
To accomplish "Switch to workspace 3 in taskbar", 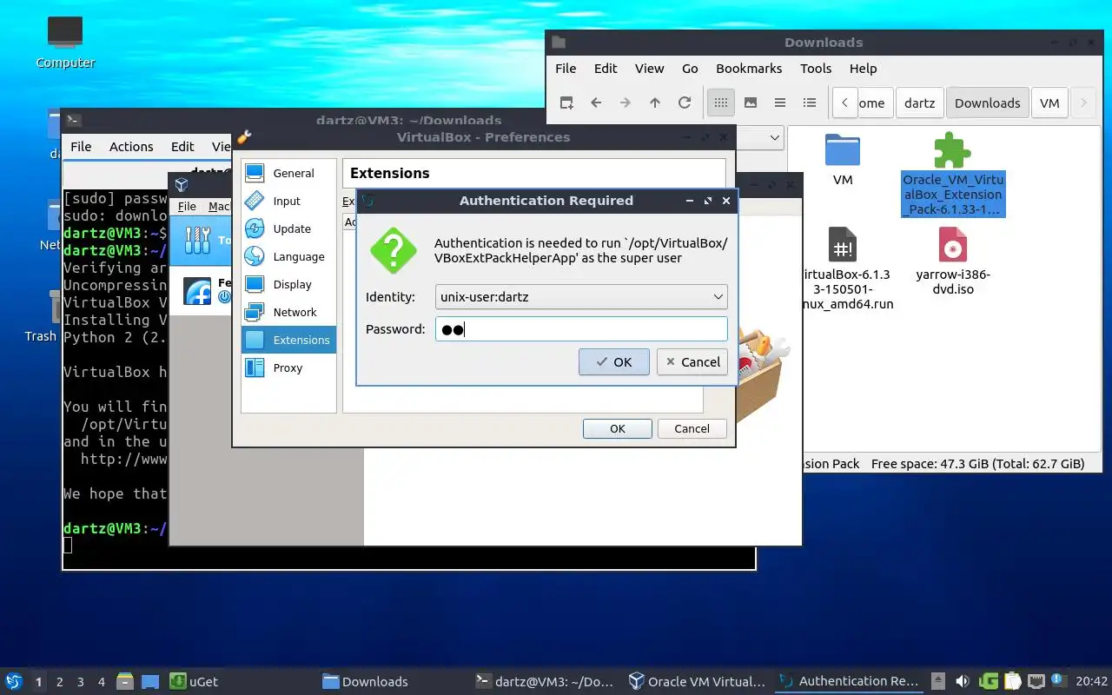I will click(81, 681).
